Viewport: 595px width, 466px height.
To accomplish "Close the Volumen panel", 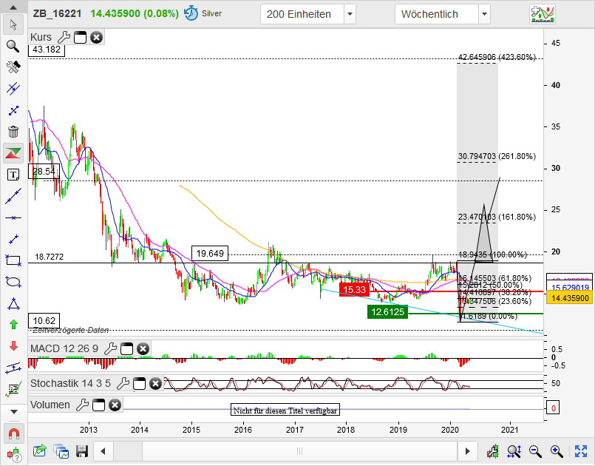I will [x=115, y=405].
